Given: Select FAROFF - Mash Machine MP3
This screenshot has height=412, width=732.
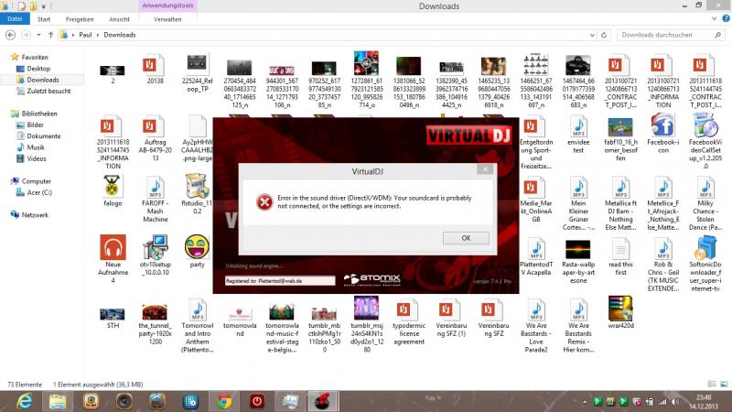Looking at the screenshot, I should coord(155,199).
